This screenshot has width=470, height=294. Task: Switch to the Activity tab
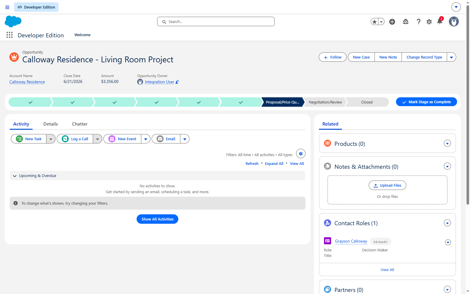tap(21, 124)
